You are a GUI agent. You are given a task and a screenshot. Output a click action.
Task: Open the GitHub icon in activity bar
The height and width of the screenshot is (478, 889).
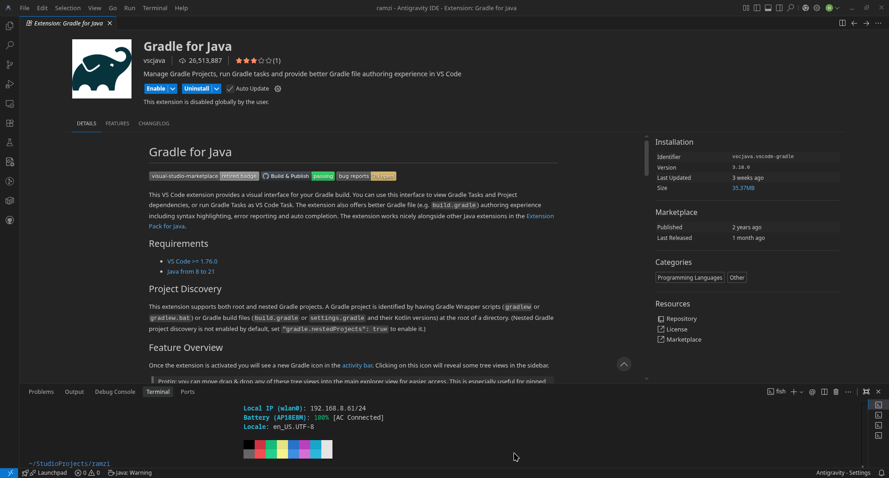point(9,220)
